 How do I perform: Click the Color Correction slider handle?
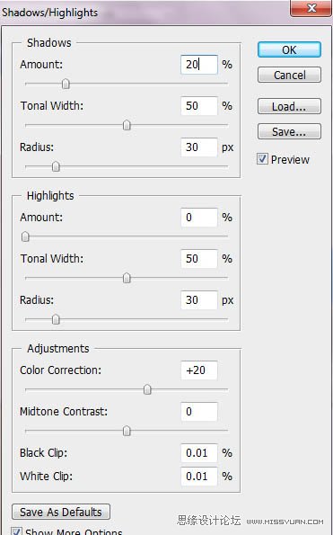(x=147, y=389)
